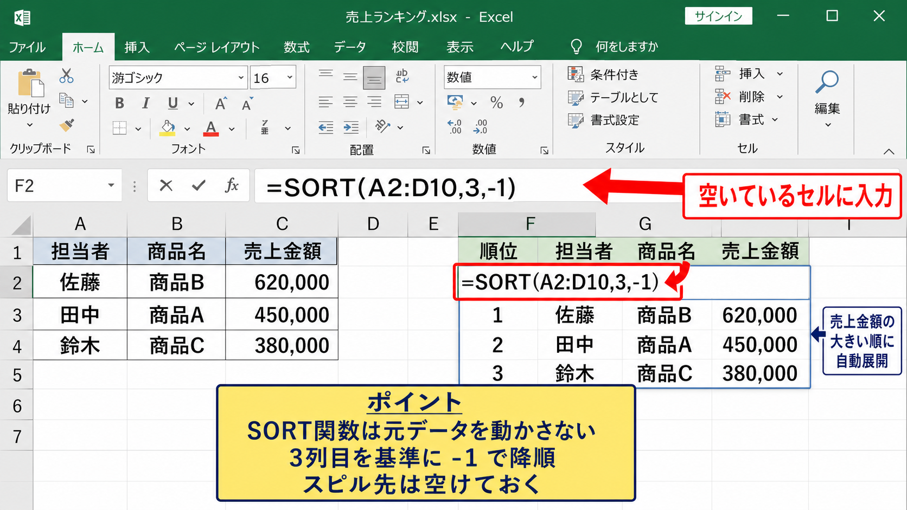Click Increase Indent icon

pyautogui.click(x=351, y=128)
